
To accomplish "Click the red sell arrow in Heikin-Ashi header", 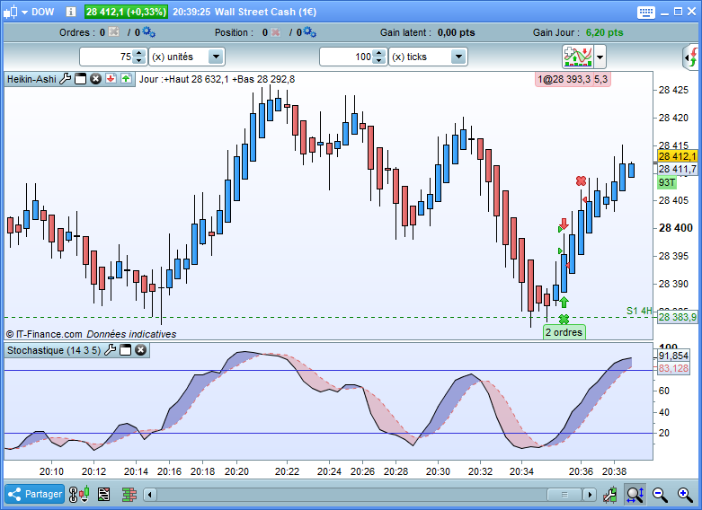I will point(111,79).
